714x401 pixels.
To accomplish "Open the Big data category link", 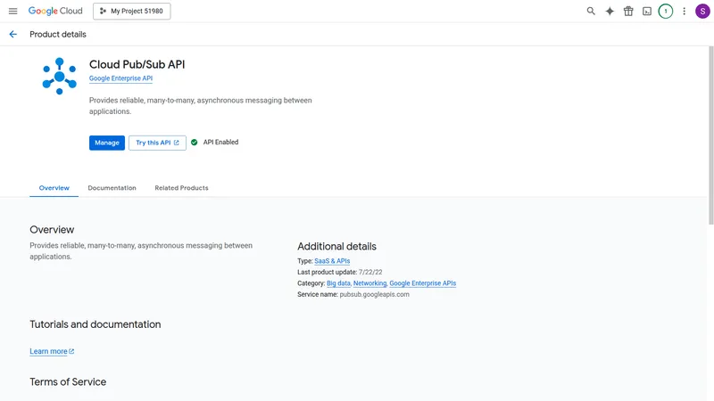I will click(x=338, y=283).
